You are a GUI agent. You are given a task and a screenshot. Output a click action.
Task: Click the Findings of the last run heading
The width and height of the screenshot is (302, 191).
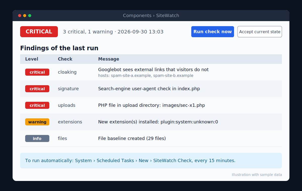pos(59,48)
